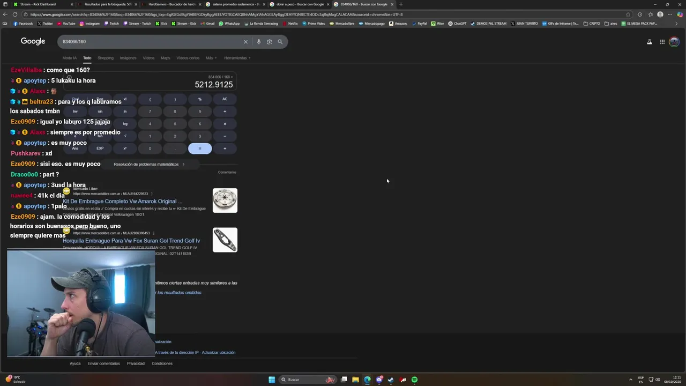Click calculator percent button

pos(200,99)
